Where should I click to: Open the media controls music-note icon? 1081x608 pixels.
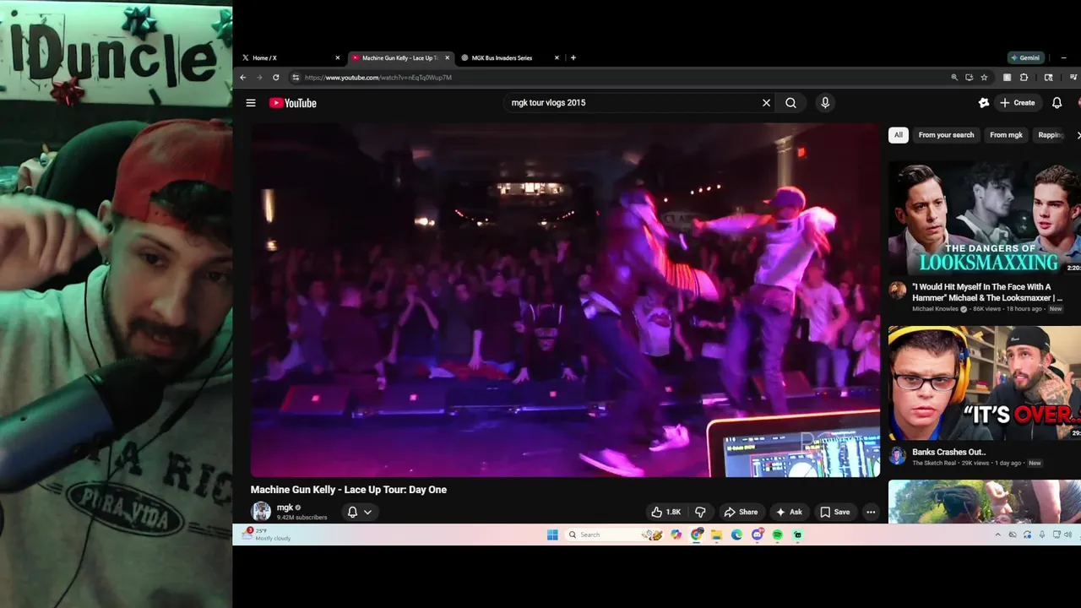[x=1073, y=77]
